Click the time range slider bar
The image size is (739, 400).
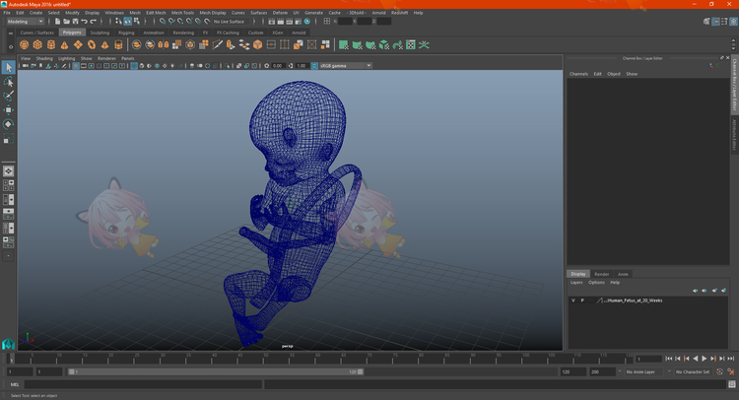coord(216,371)
